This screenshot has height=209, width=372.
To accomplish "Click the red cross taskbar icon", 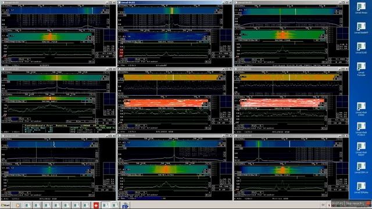I will [x=96, y=205].
